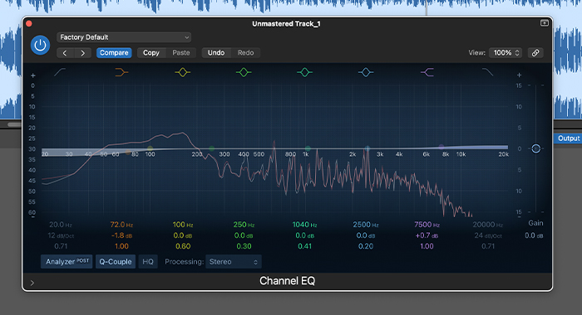Viewport: 582px width, 315px height.
Task: Click the 0.30 Q value
Action: click(244, 246)
